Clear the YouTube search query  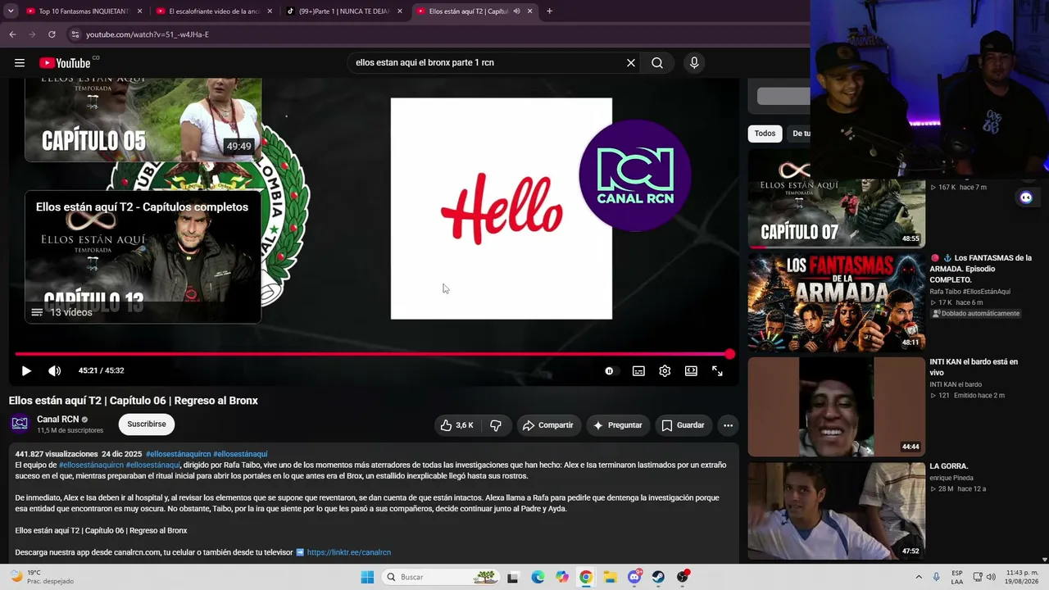tap(631, 63)
